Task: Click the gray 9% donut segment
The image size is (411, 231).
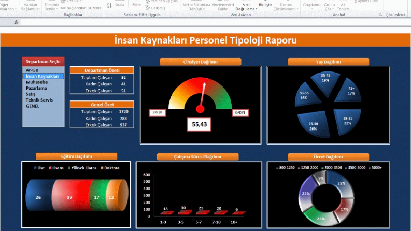Action: [321, 178]
